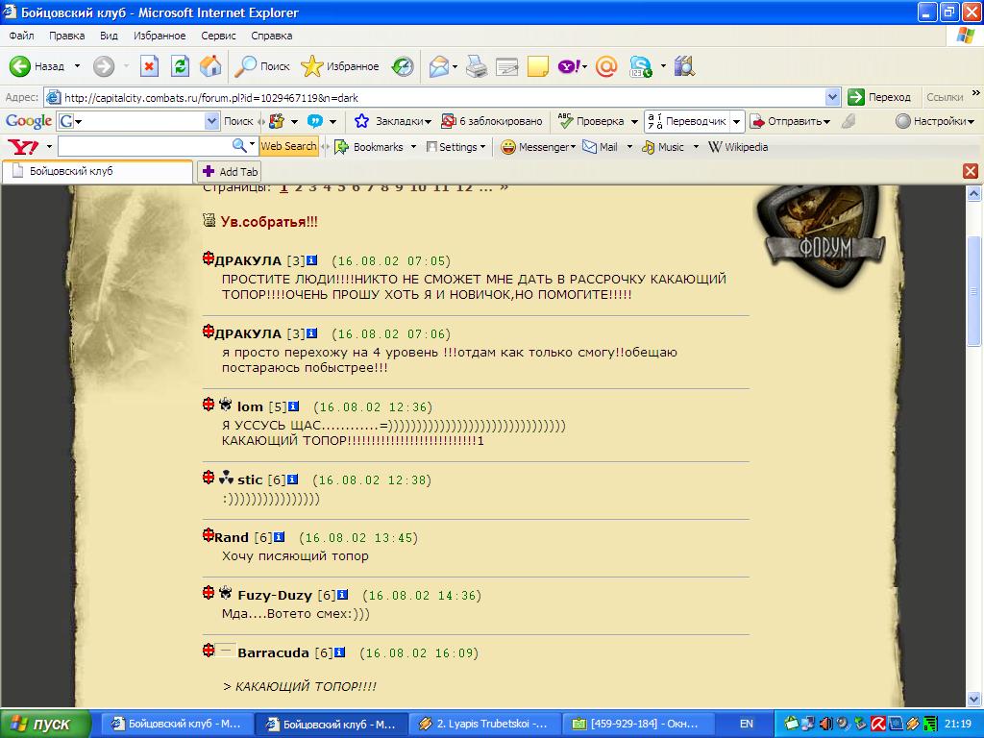Click the Google toolbar Поиск button
Screen dimensions: 984x738
click(238, 121)
